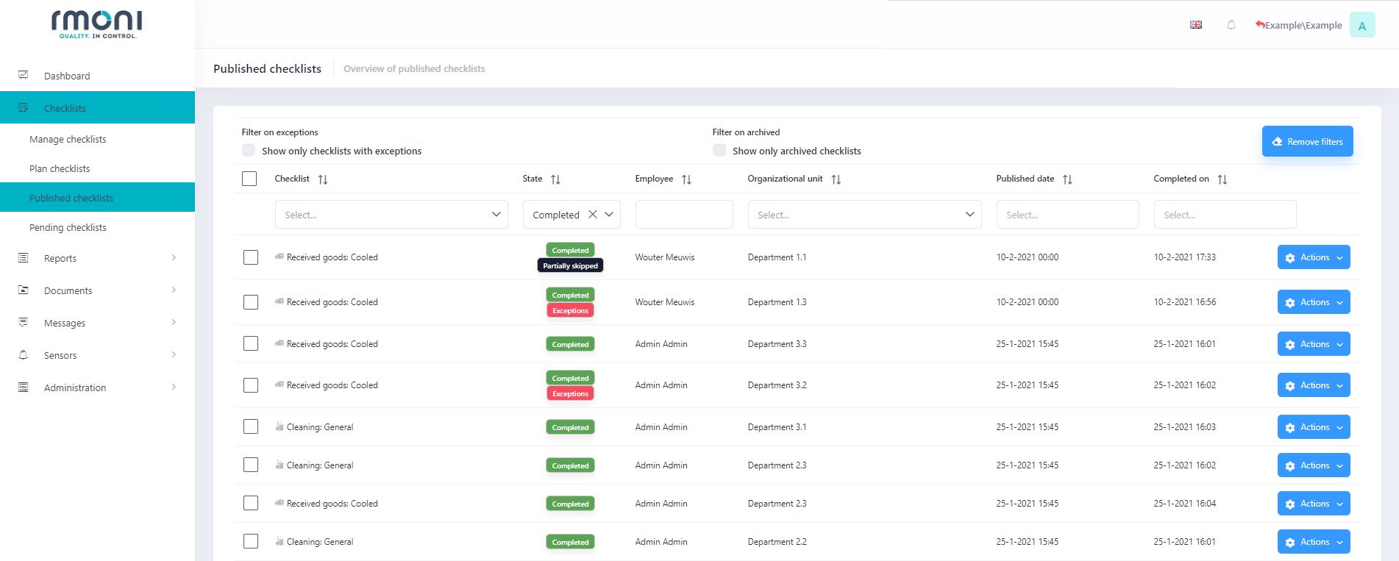
Task: Tick checkbox for Department 1.1 row
Action: click(251, 257)
